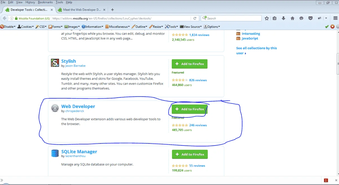Click the Interesting collection folder icon

[238, 34]
